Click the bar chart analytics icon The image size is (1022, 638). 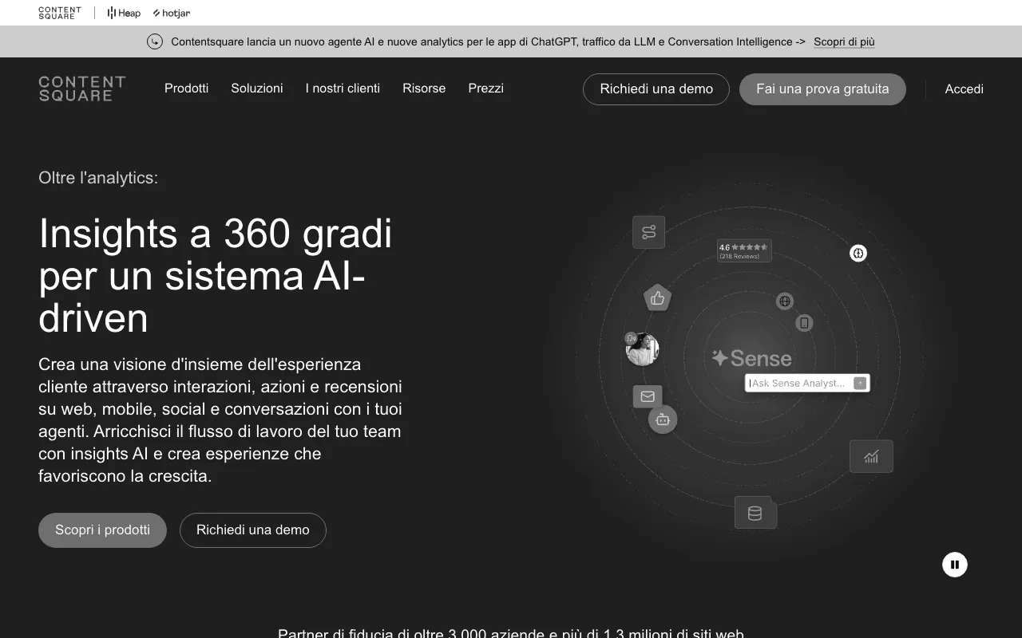pos(871,456)
